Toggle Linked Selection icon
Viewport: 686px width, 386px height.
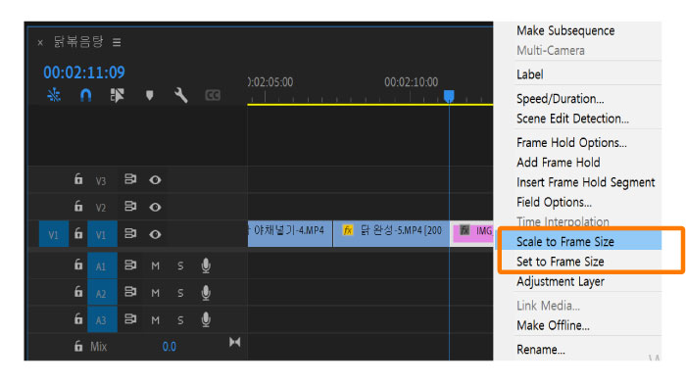pyautogui.click(x=118, y=95)
